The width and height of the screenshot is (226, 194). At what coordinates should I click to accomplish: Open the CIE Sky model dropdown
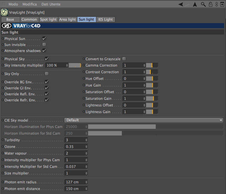pyautogui.click(x=144, y=120)
